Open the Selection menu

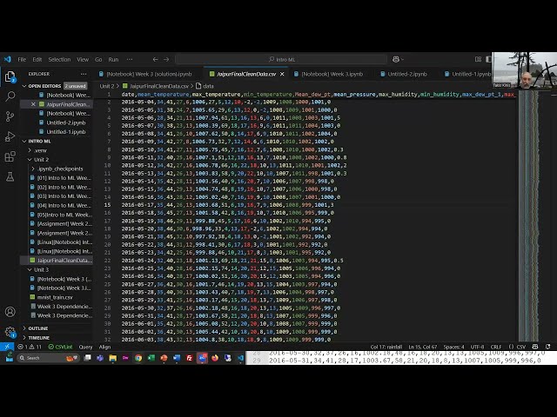[x=59, y=59]
